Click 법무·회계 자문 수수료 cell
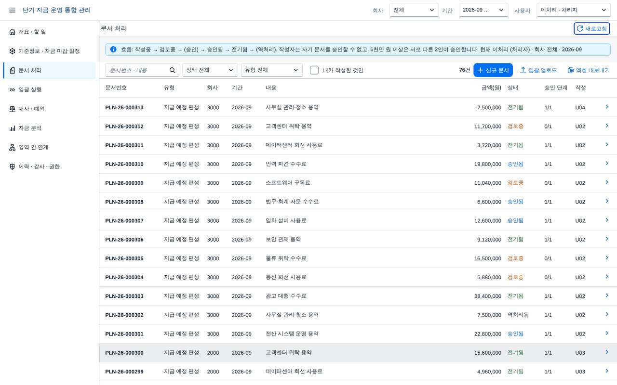The height and width of the screenshot is (385, 617). 292,202
